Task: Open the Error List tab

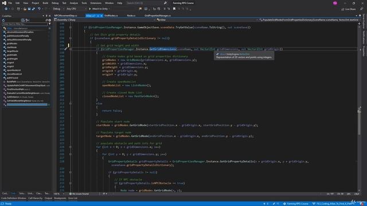Action: coord(73,199)
